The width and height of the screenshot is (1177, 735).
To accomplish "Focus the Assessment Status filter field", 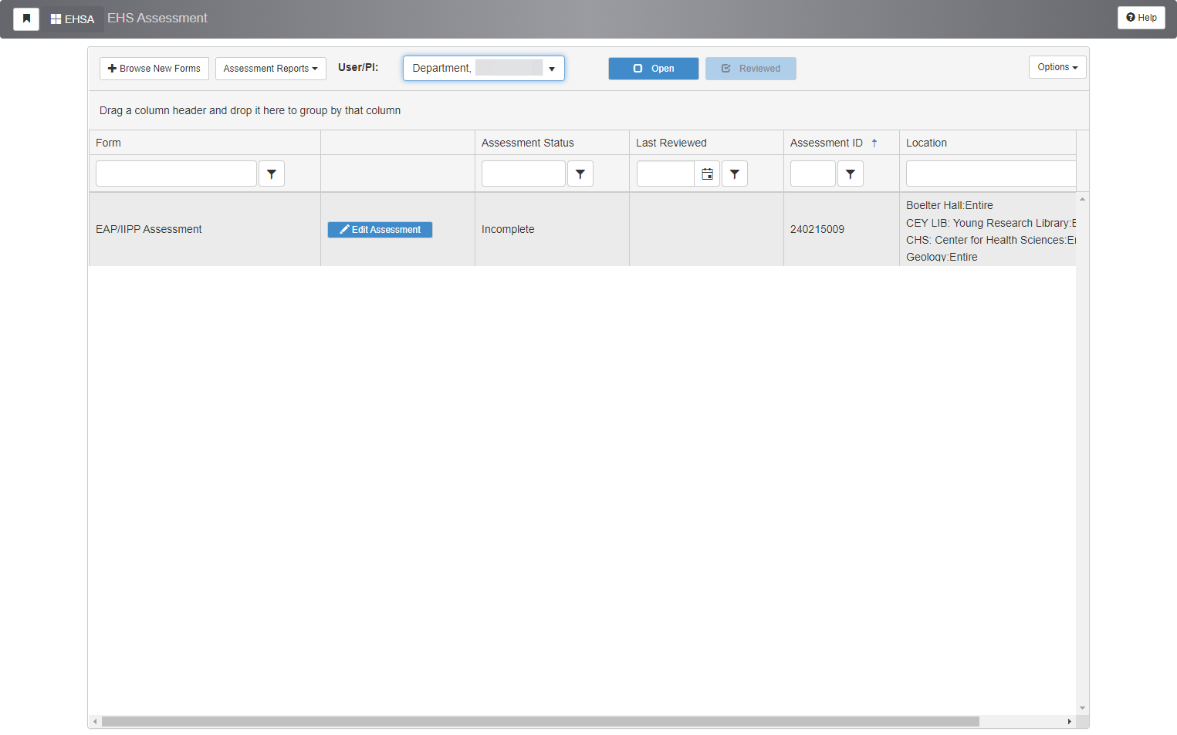I will (523, 174).
